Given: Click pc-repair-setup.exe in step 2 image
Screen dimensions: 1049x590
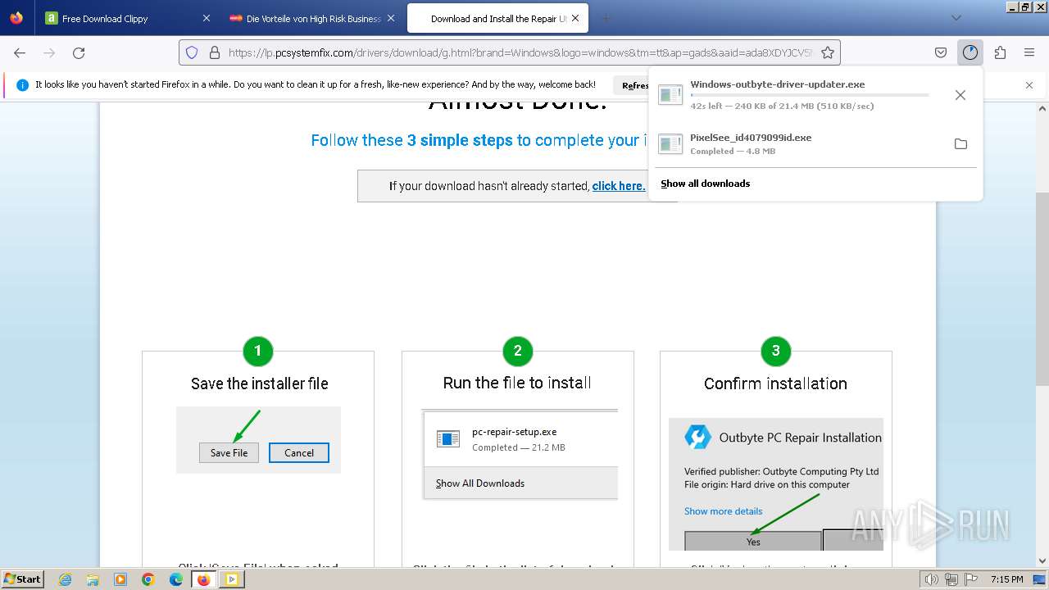Looking at the screenshot, I should click(514, 432).
